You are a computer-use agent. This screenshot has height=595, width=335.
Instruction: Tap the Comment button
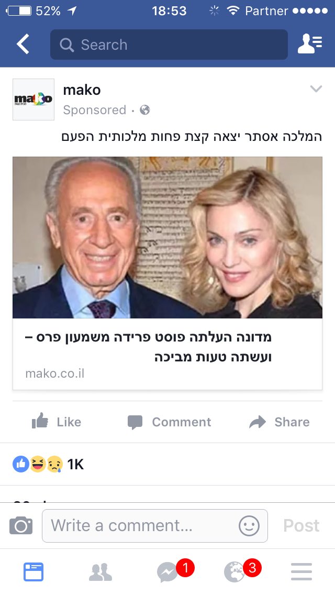click(169, 422)
